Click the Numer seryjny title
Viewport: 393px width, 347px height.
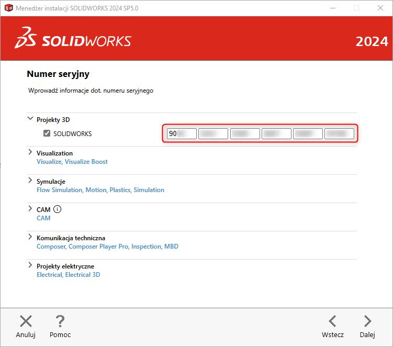[x=58, y=74]
